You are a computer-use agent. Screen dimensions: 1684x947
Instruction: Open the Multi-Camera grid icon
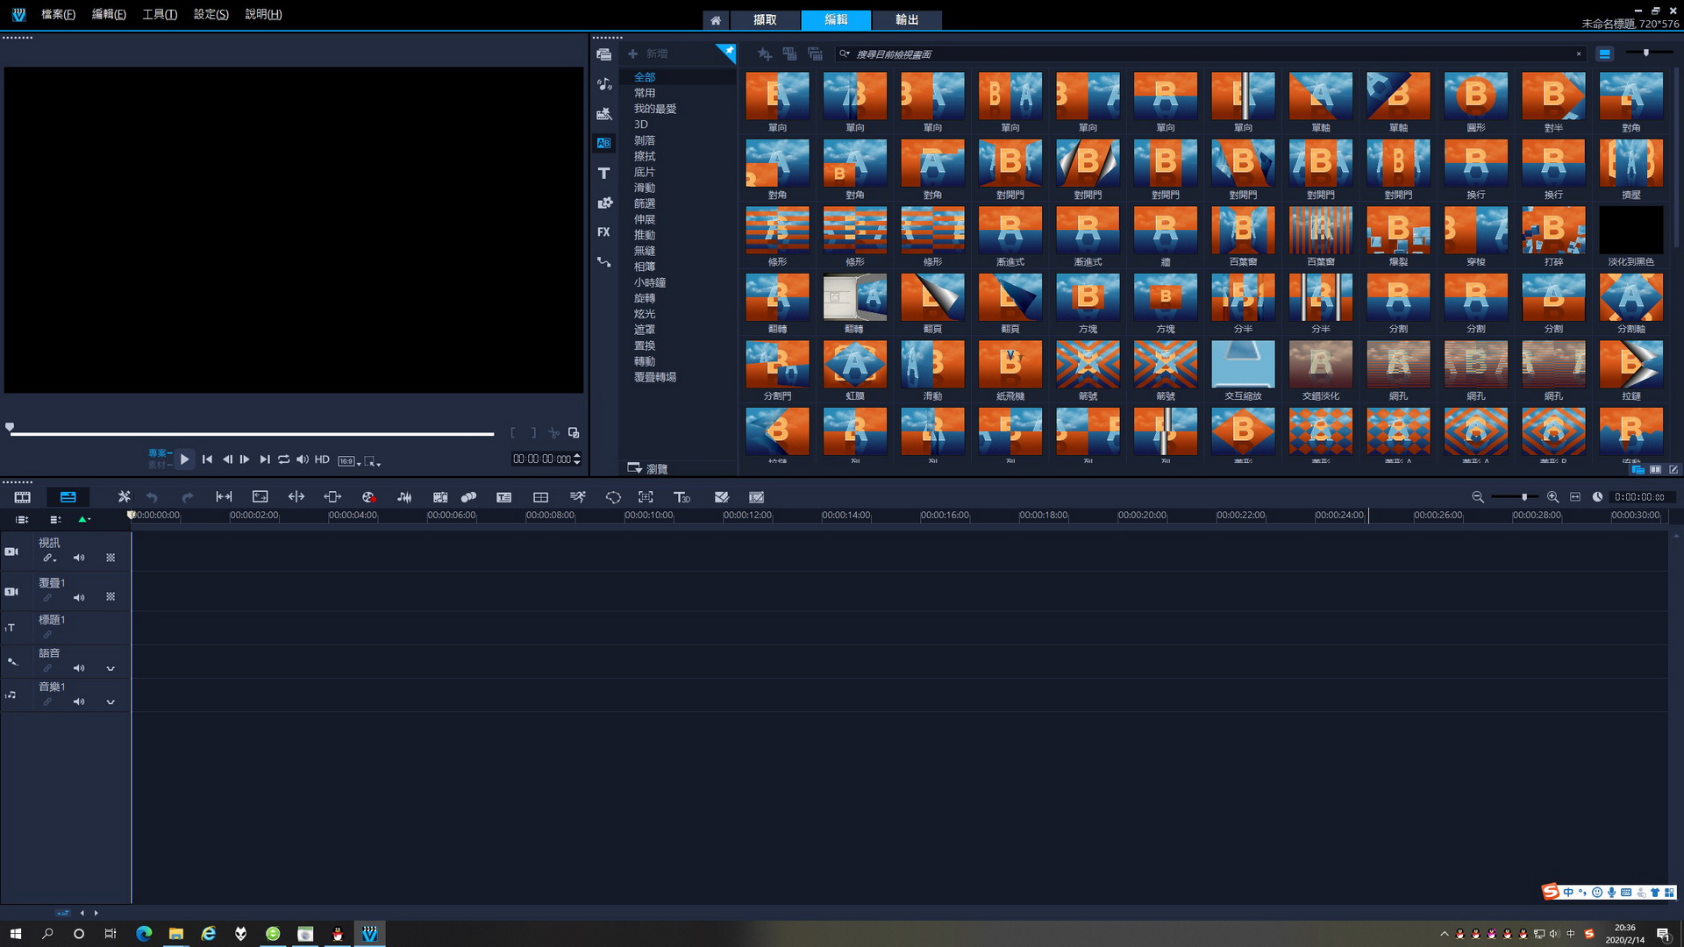(x=540, y=497)
